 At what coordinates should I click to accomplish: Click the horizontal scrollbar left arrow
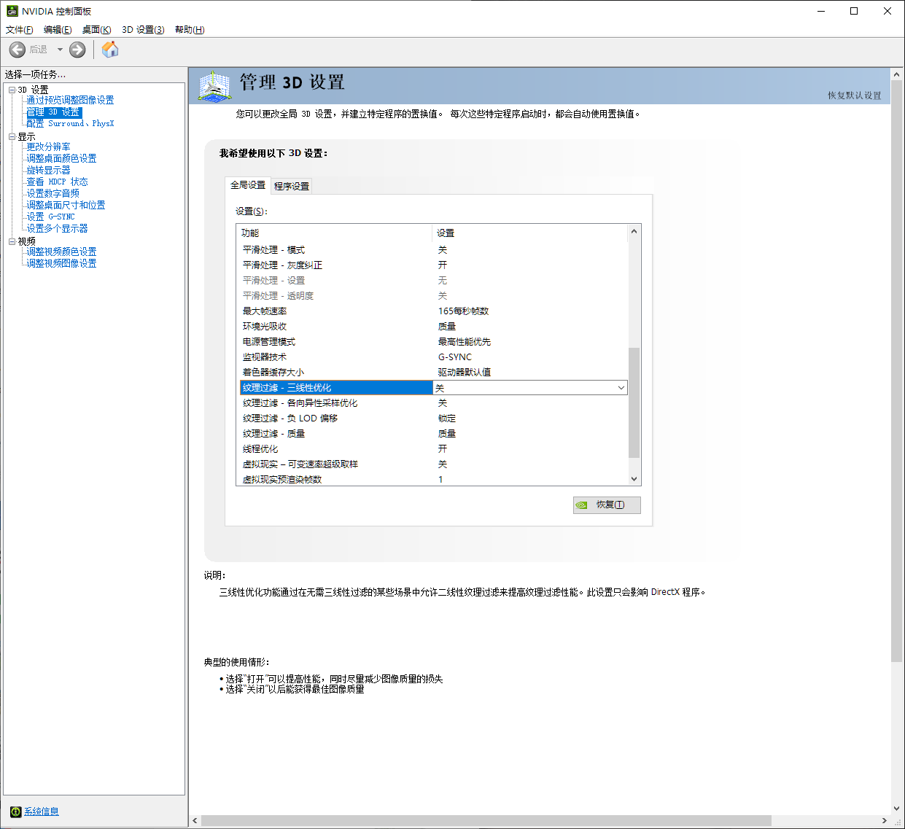(x=195, y=821)
